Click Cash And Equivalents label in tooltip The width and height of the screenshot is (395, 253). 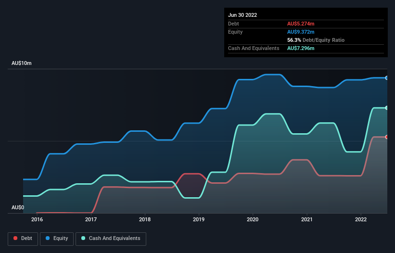[254, 48]
